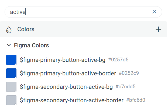Select the secondary-button-active-bg gray swatch

pos(11,87)
